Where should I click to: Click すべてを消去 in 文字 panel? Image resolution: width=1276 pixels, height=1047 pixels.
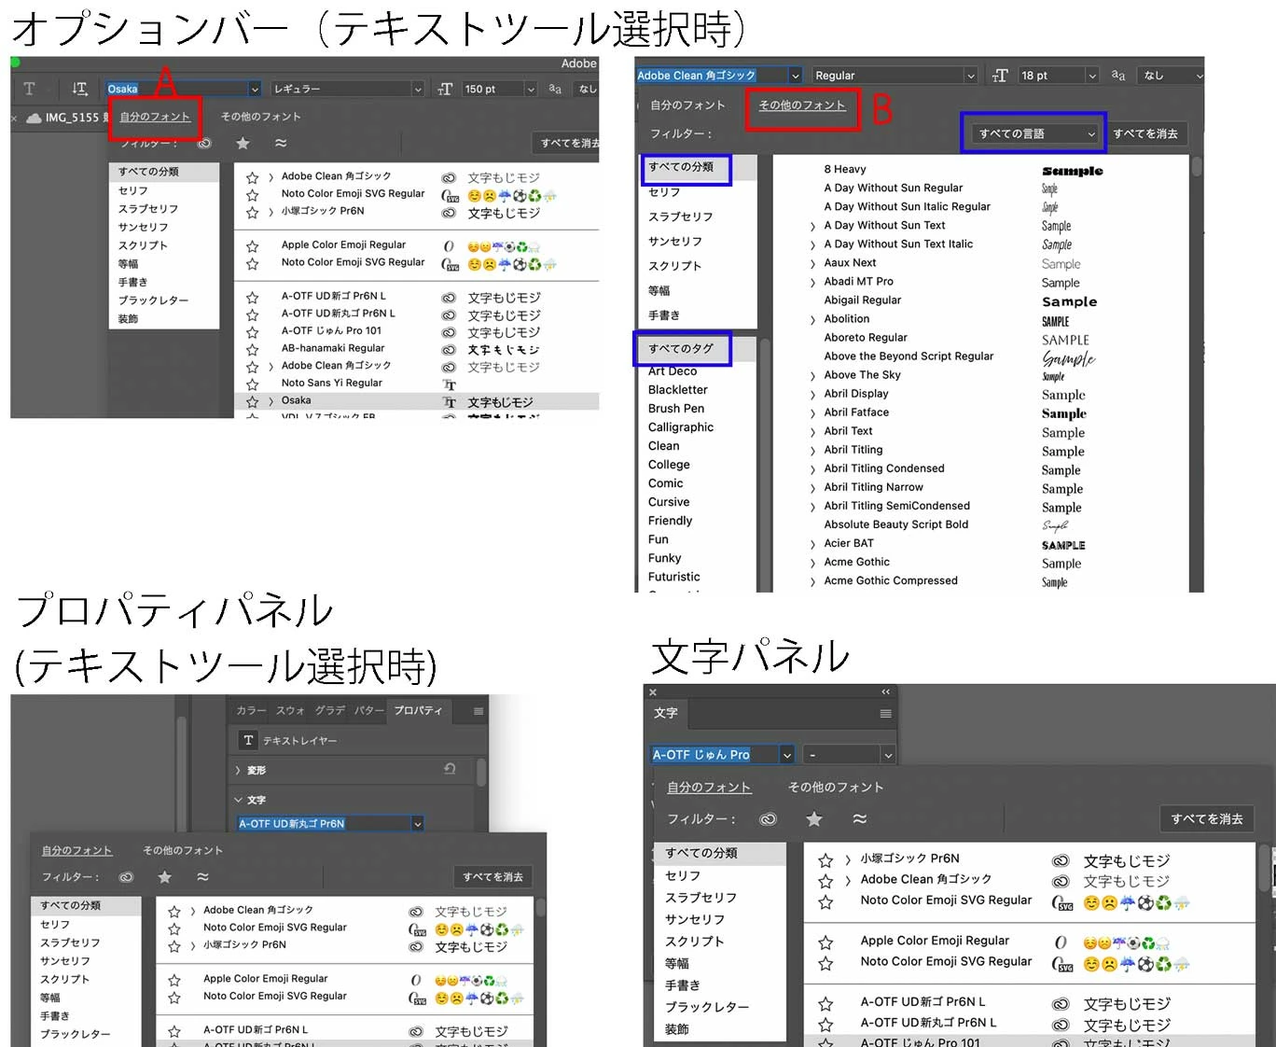(1207, 819)
